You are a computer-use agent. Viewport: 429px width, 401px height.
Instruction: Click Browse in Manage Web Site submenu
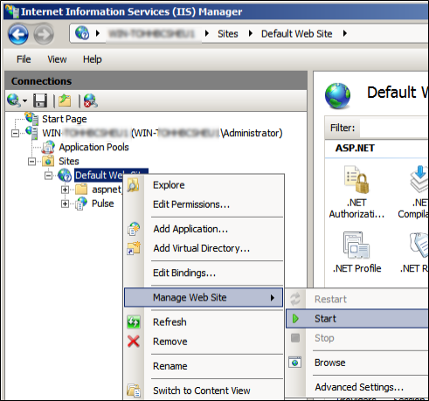357,363
